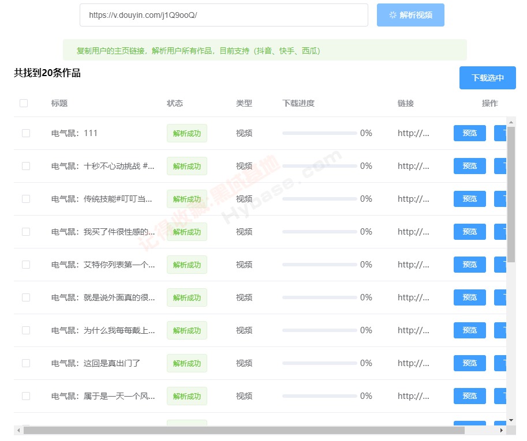This screenshot has height=441, width=527.
Task: Preview the 电气鼠：111 video
Action: pyautogui.click(x=469, y=133)
